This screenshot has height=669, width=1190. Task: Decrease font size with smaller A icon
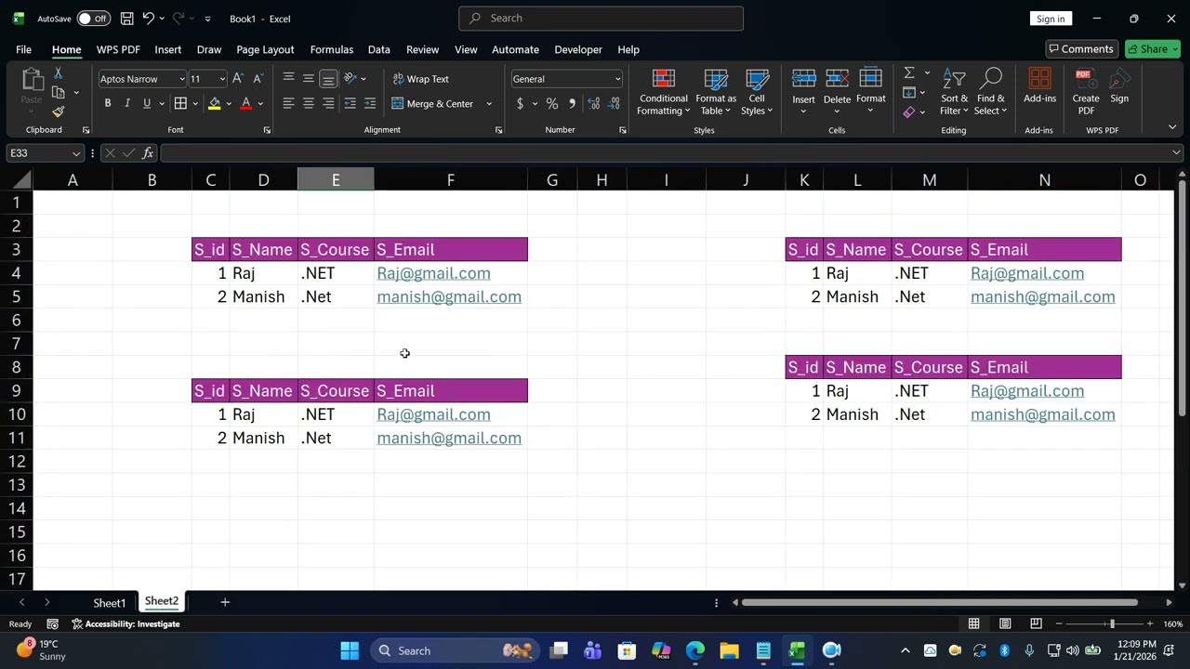(257, 79)
